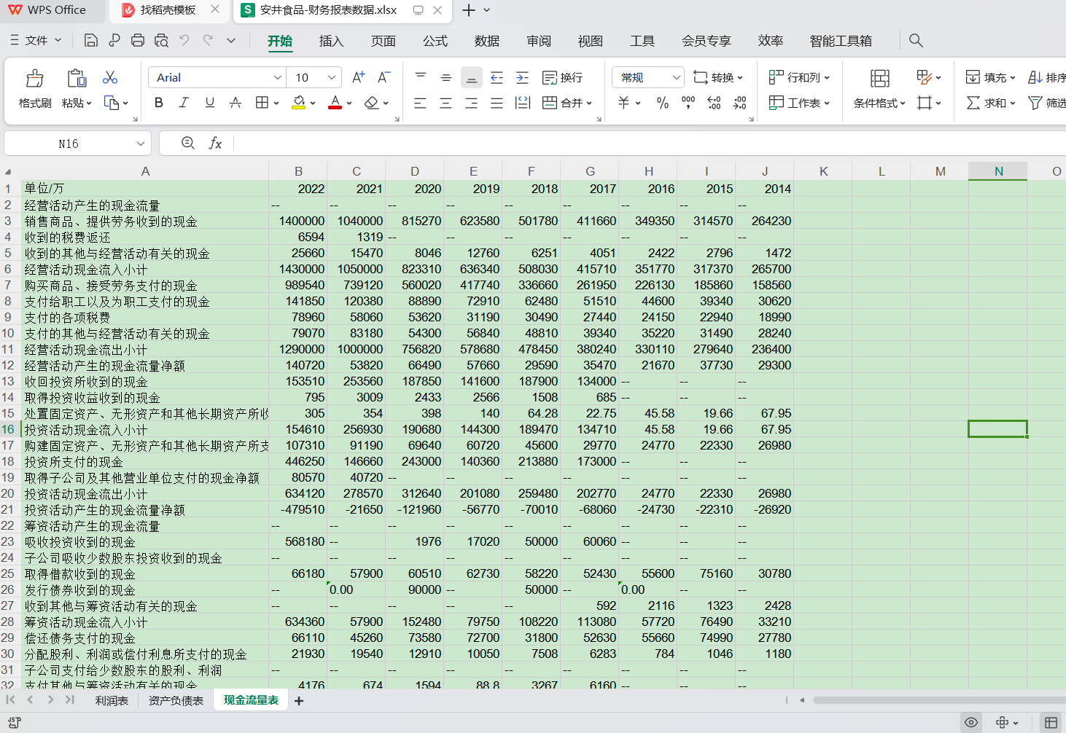
Task: Click normal view icon in status bar
Action: 1051,723
